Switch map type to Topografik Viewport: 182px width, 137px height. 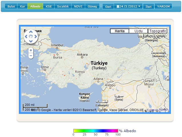click(x=157, y=31)
